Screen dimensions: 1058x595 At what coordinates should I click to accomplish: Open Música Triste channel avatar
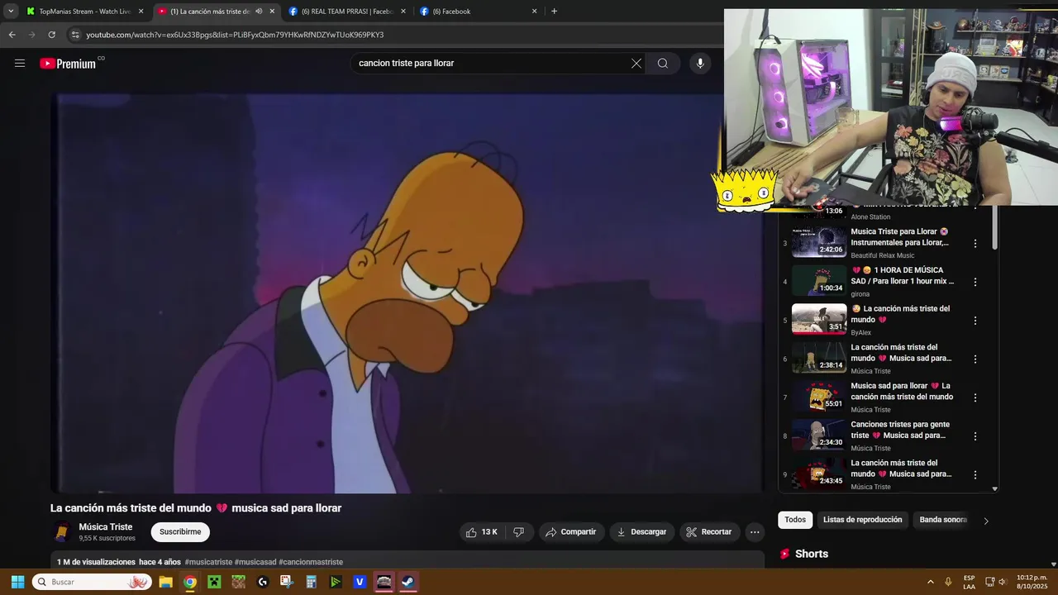tap(62, 532)
